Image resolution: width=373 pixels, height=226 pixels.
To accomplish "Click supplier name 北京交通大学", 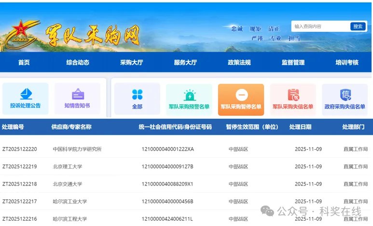I will coord(68,184).
